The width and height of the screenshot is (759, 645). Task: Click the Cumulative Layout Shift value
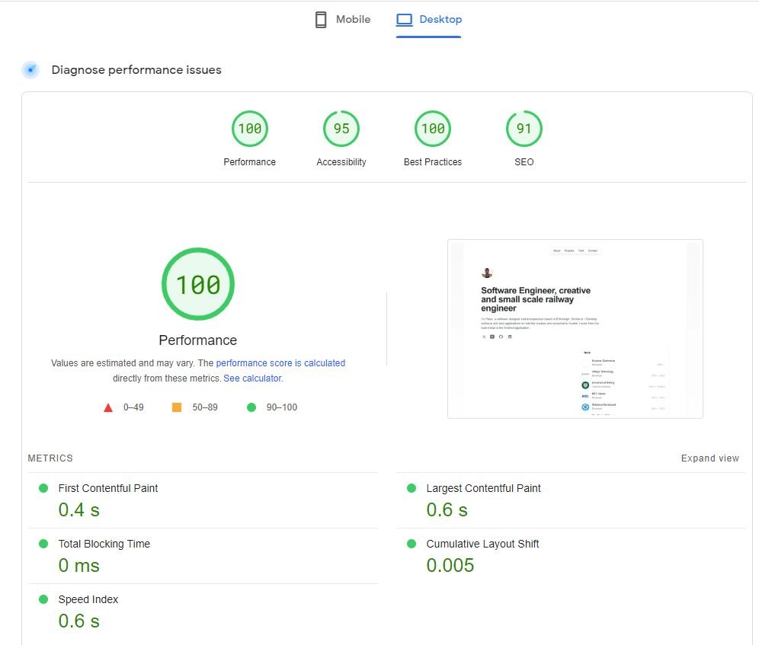tap(450, 566)
